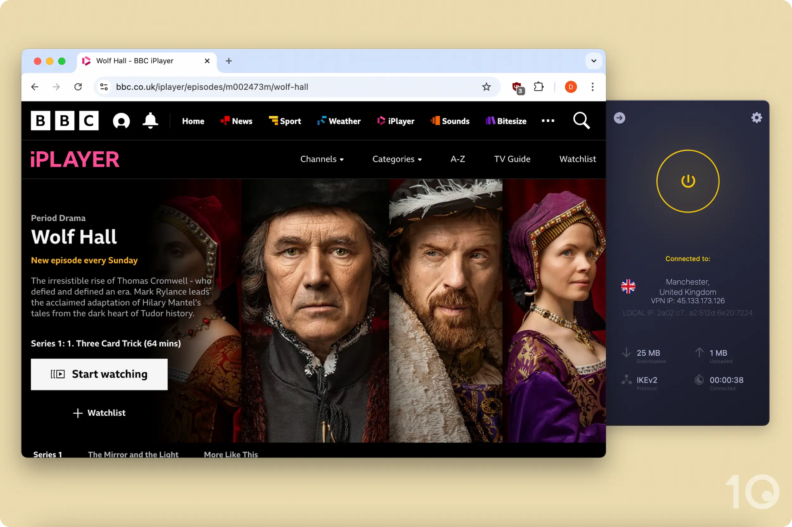Enable BBC iPlayer watchlist for Wolf Hall
The image size is (792, 527).
pyautogui.click(x=99, y=412)
